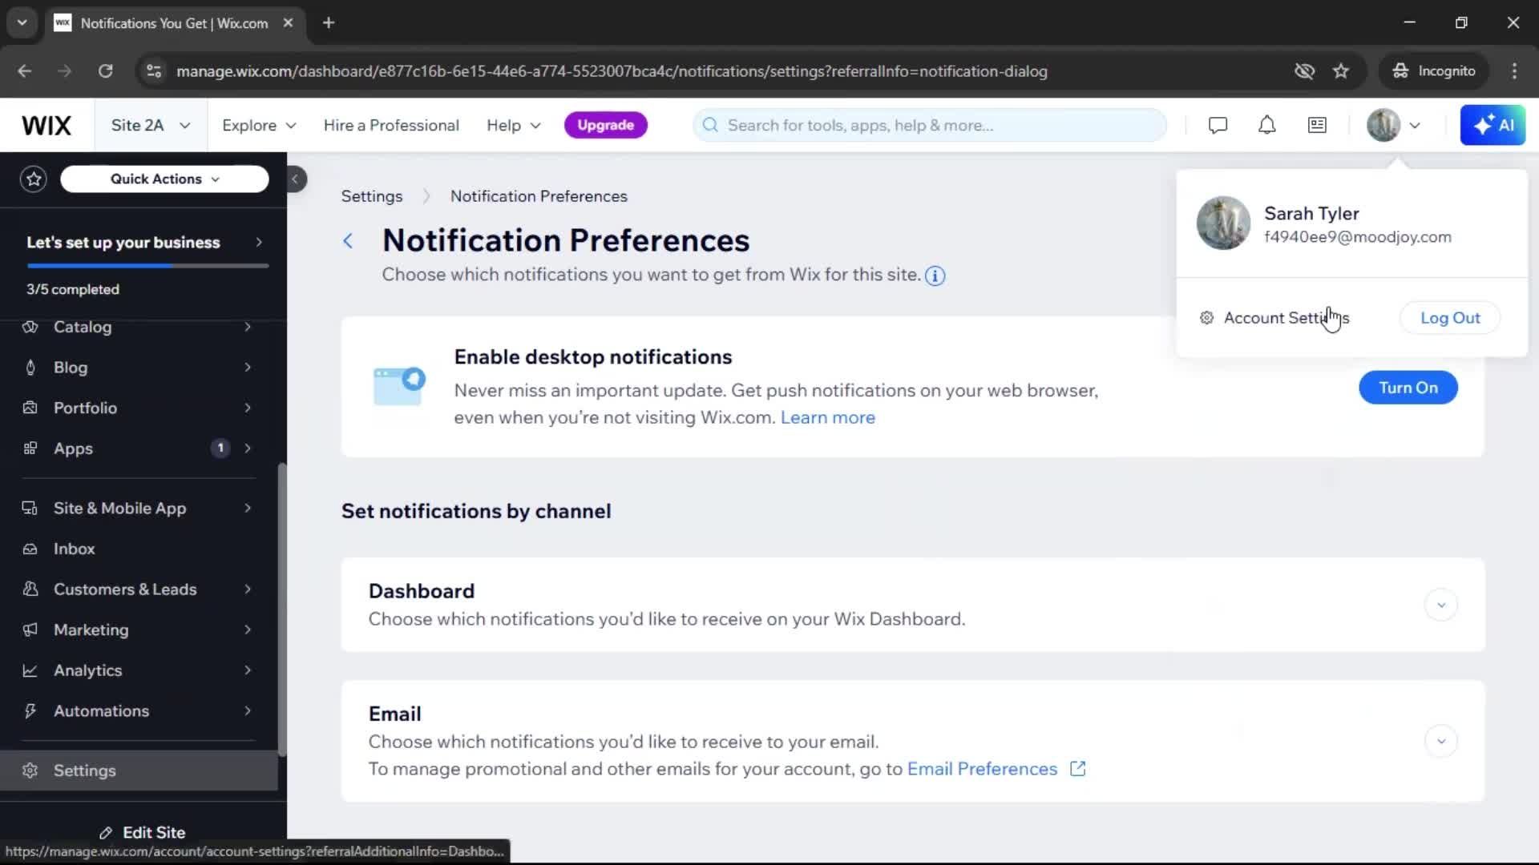This screenshot has width=1539, height=865.
Task: Click the Catalog sidebar icon
Action: pyautogui.click(x=30, y=328)
